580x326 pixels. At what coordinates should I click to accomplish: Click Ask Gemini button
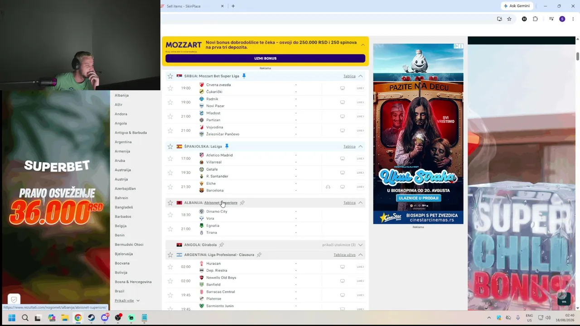click(517, 6)
